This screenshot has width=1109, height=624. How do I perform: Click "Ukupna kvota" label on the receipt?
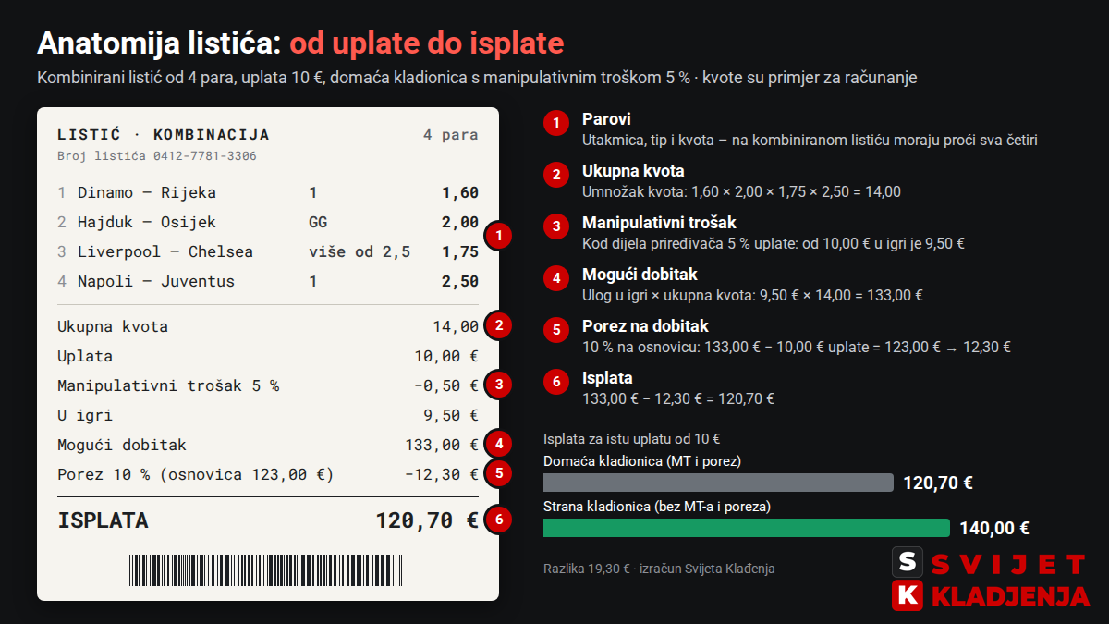click(113, 326)
